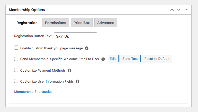The image size is (198, 112).
Task: Move Membership Options panel up with chevron
Action: (172, 10)
